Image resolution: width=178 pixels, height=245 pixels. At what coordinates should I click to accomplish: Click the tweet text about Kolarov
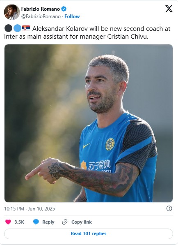[x=87, y=32]
